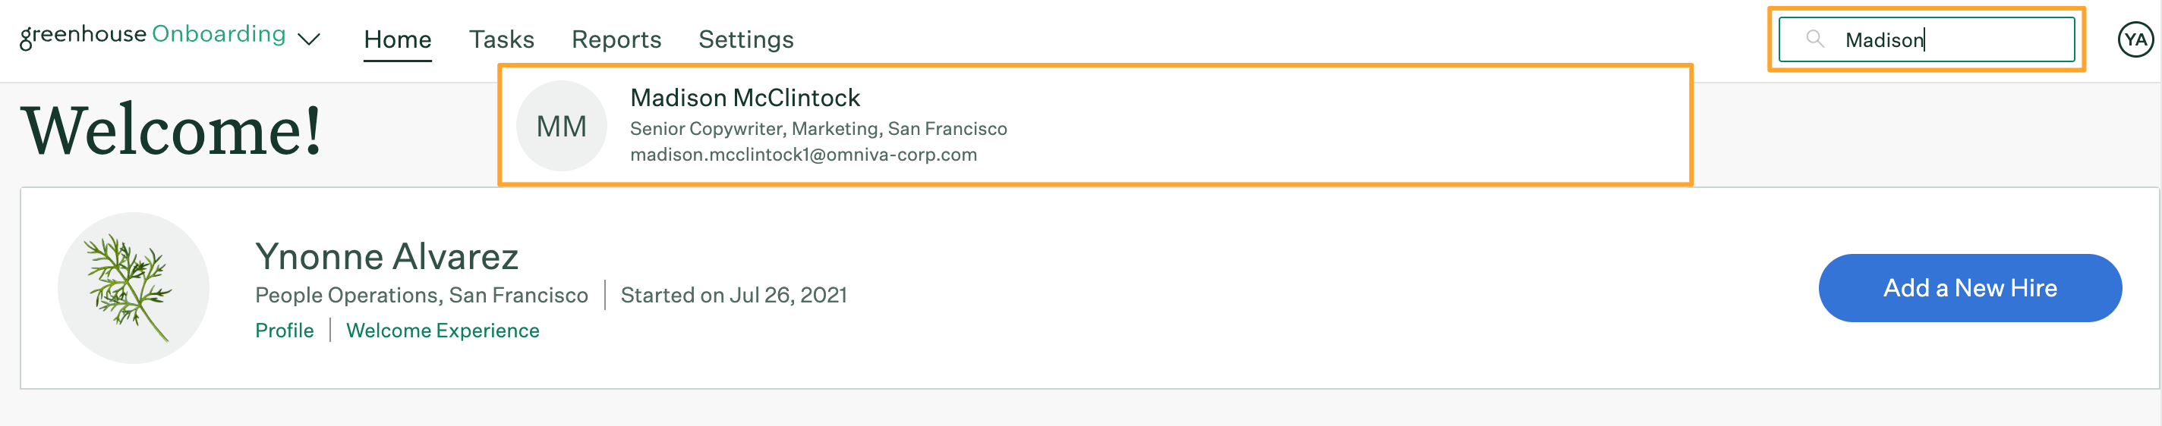Click into the Madison search field

[x=1926, y=39]
